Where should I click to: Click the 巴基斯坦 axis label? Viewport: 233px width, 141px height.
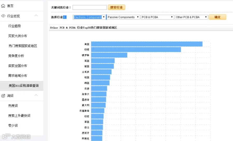coord(84,111)
